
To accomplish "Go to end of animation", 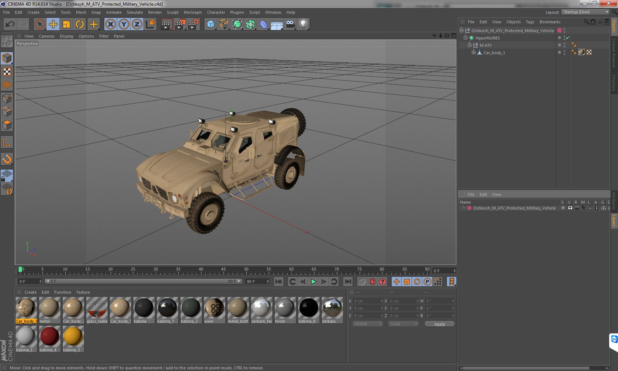I will coord(348,282).
